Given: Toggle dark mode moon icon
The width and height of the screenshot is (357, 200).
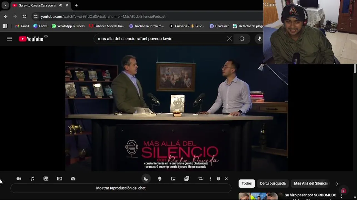Looking at the screenshot, I should tap(146, 179).
